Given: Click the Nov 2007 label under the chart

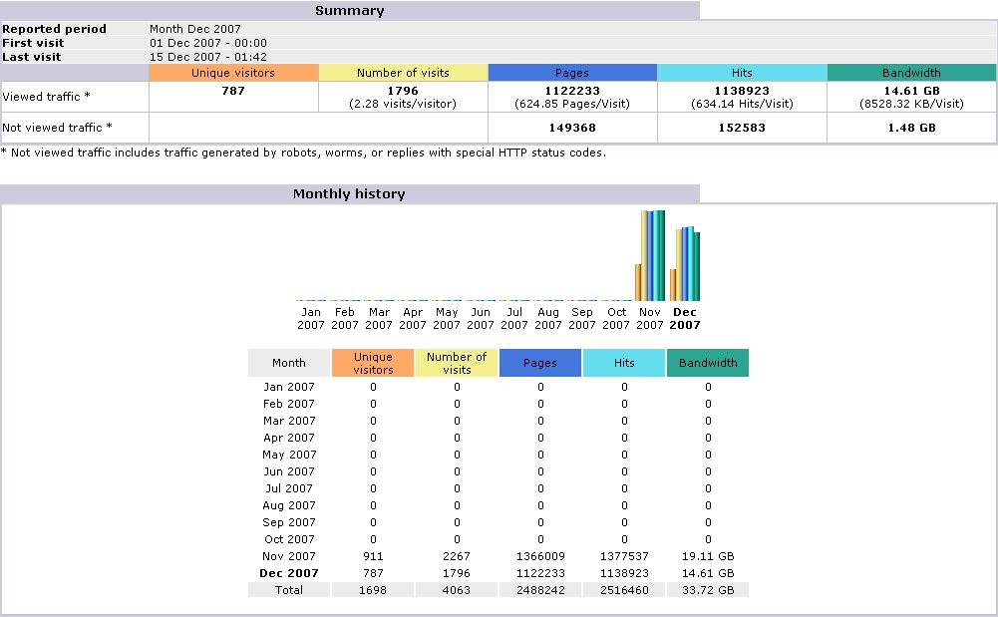Looking at the screenshot, I should click(650, 319).
